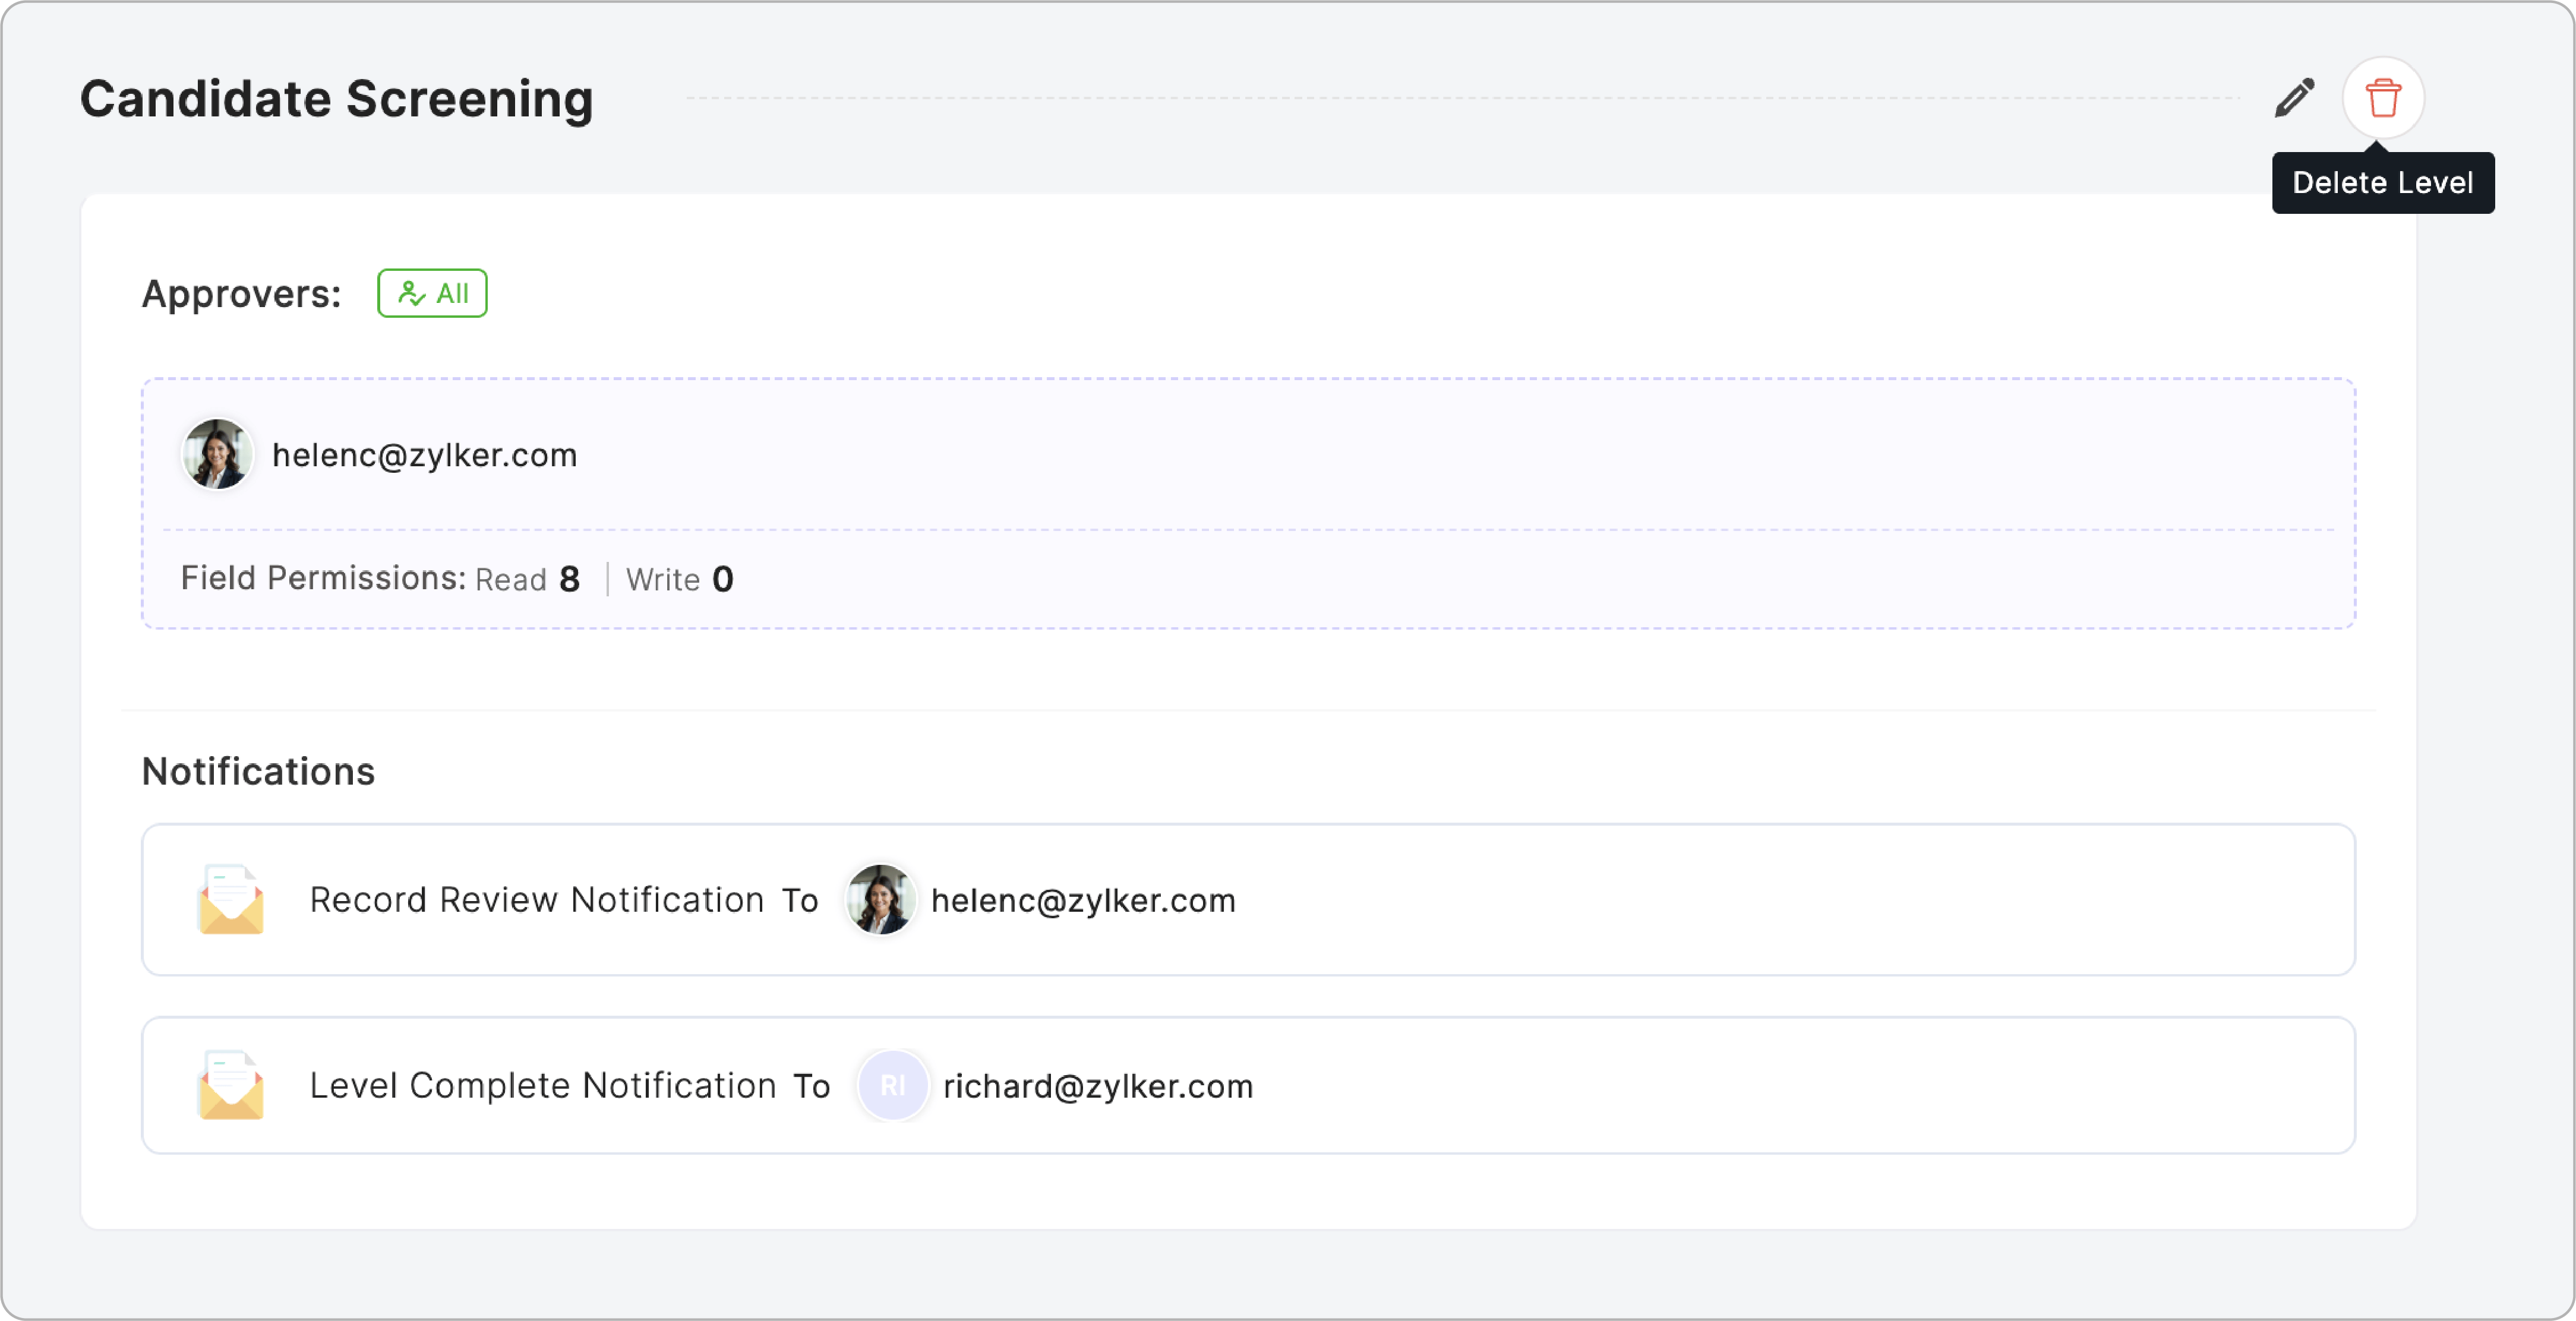This screenshot has height=1321, width=2576.
Task: Click the Delete Level tooltip
Action: 2382,183
